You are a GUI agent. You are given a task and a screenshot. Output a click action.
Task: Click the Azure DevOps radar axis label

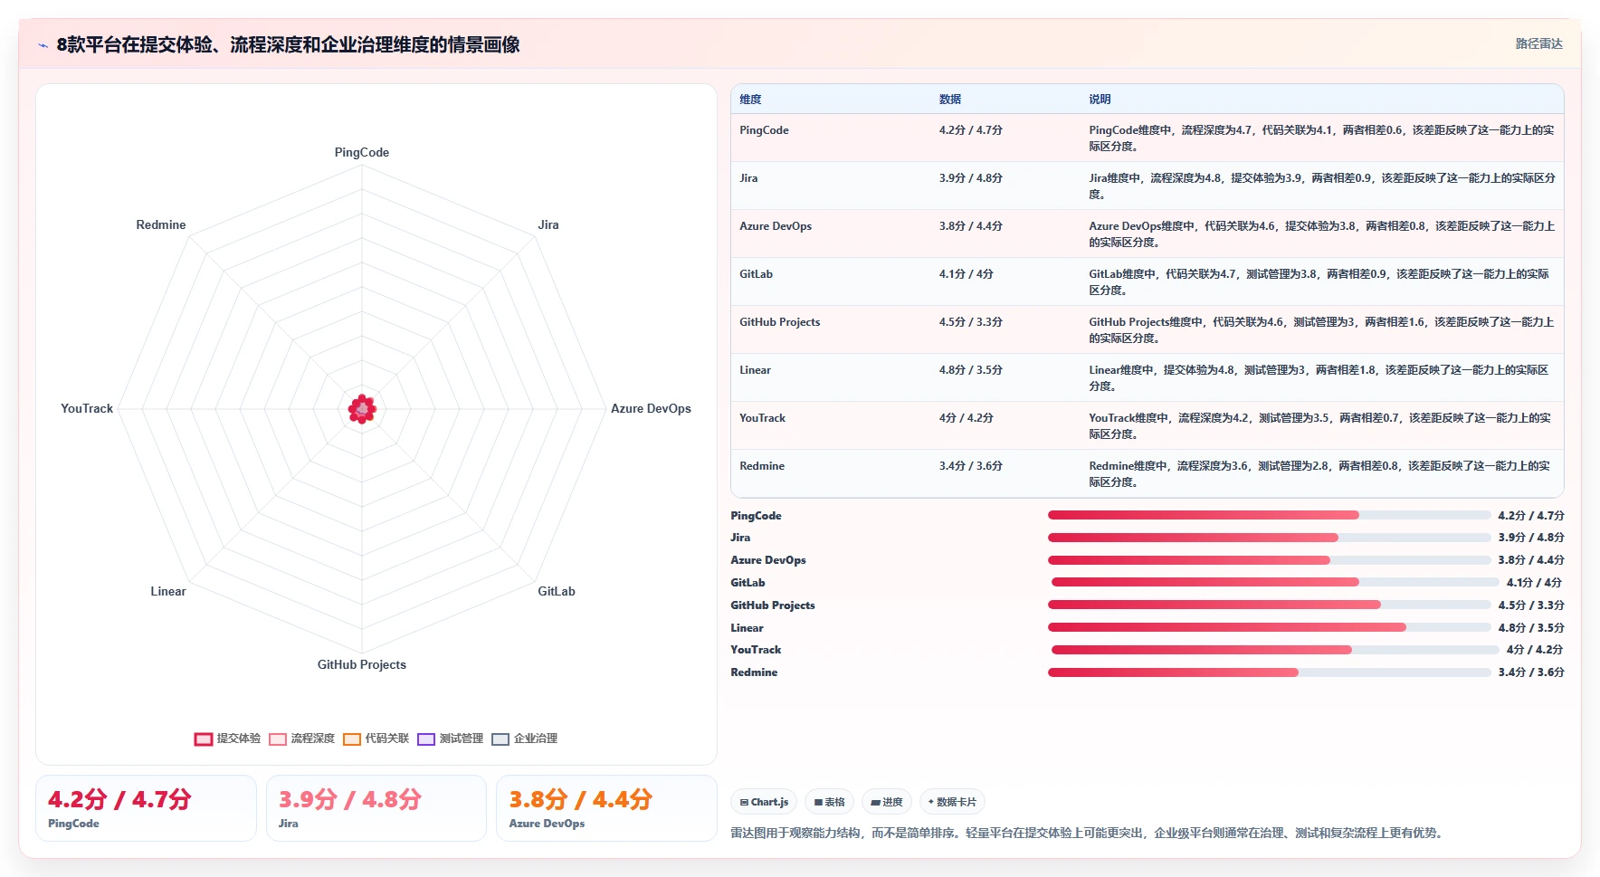click(x=651, y=408)
